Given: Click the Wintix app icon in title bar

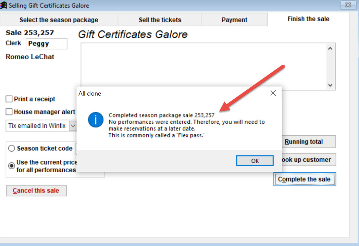Looking at the screenshot, I should tap(4, 5).
